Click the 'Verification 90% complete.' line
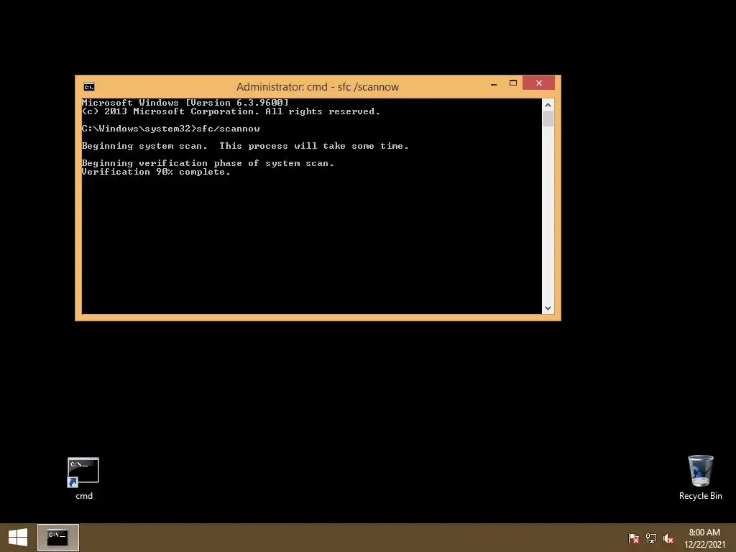 [x=156, y=172]
